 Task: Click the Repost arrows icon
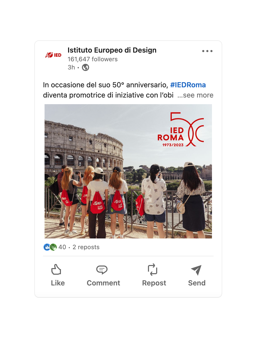[153, 270]
